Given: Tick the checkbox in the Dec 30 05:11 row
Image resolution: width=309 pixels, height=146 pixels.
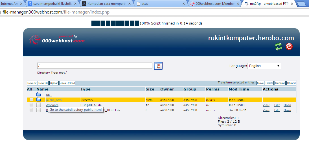Looking at the screenshot, I should 31,110.
